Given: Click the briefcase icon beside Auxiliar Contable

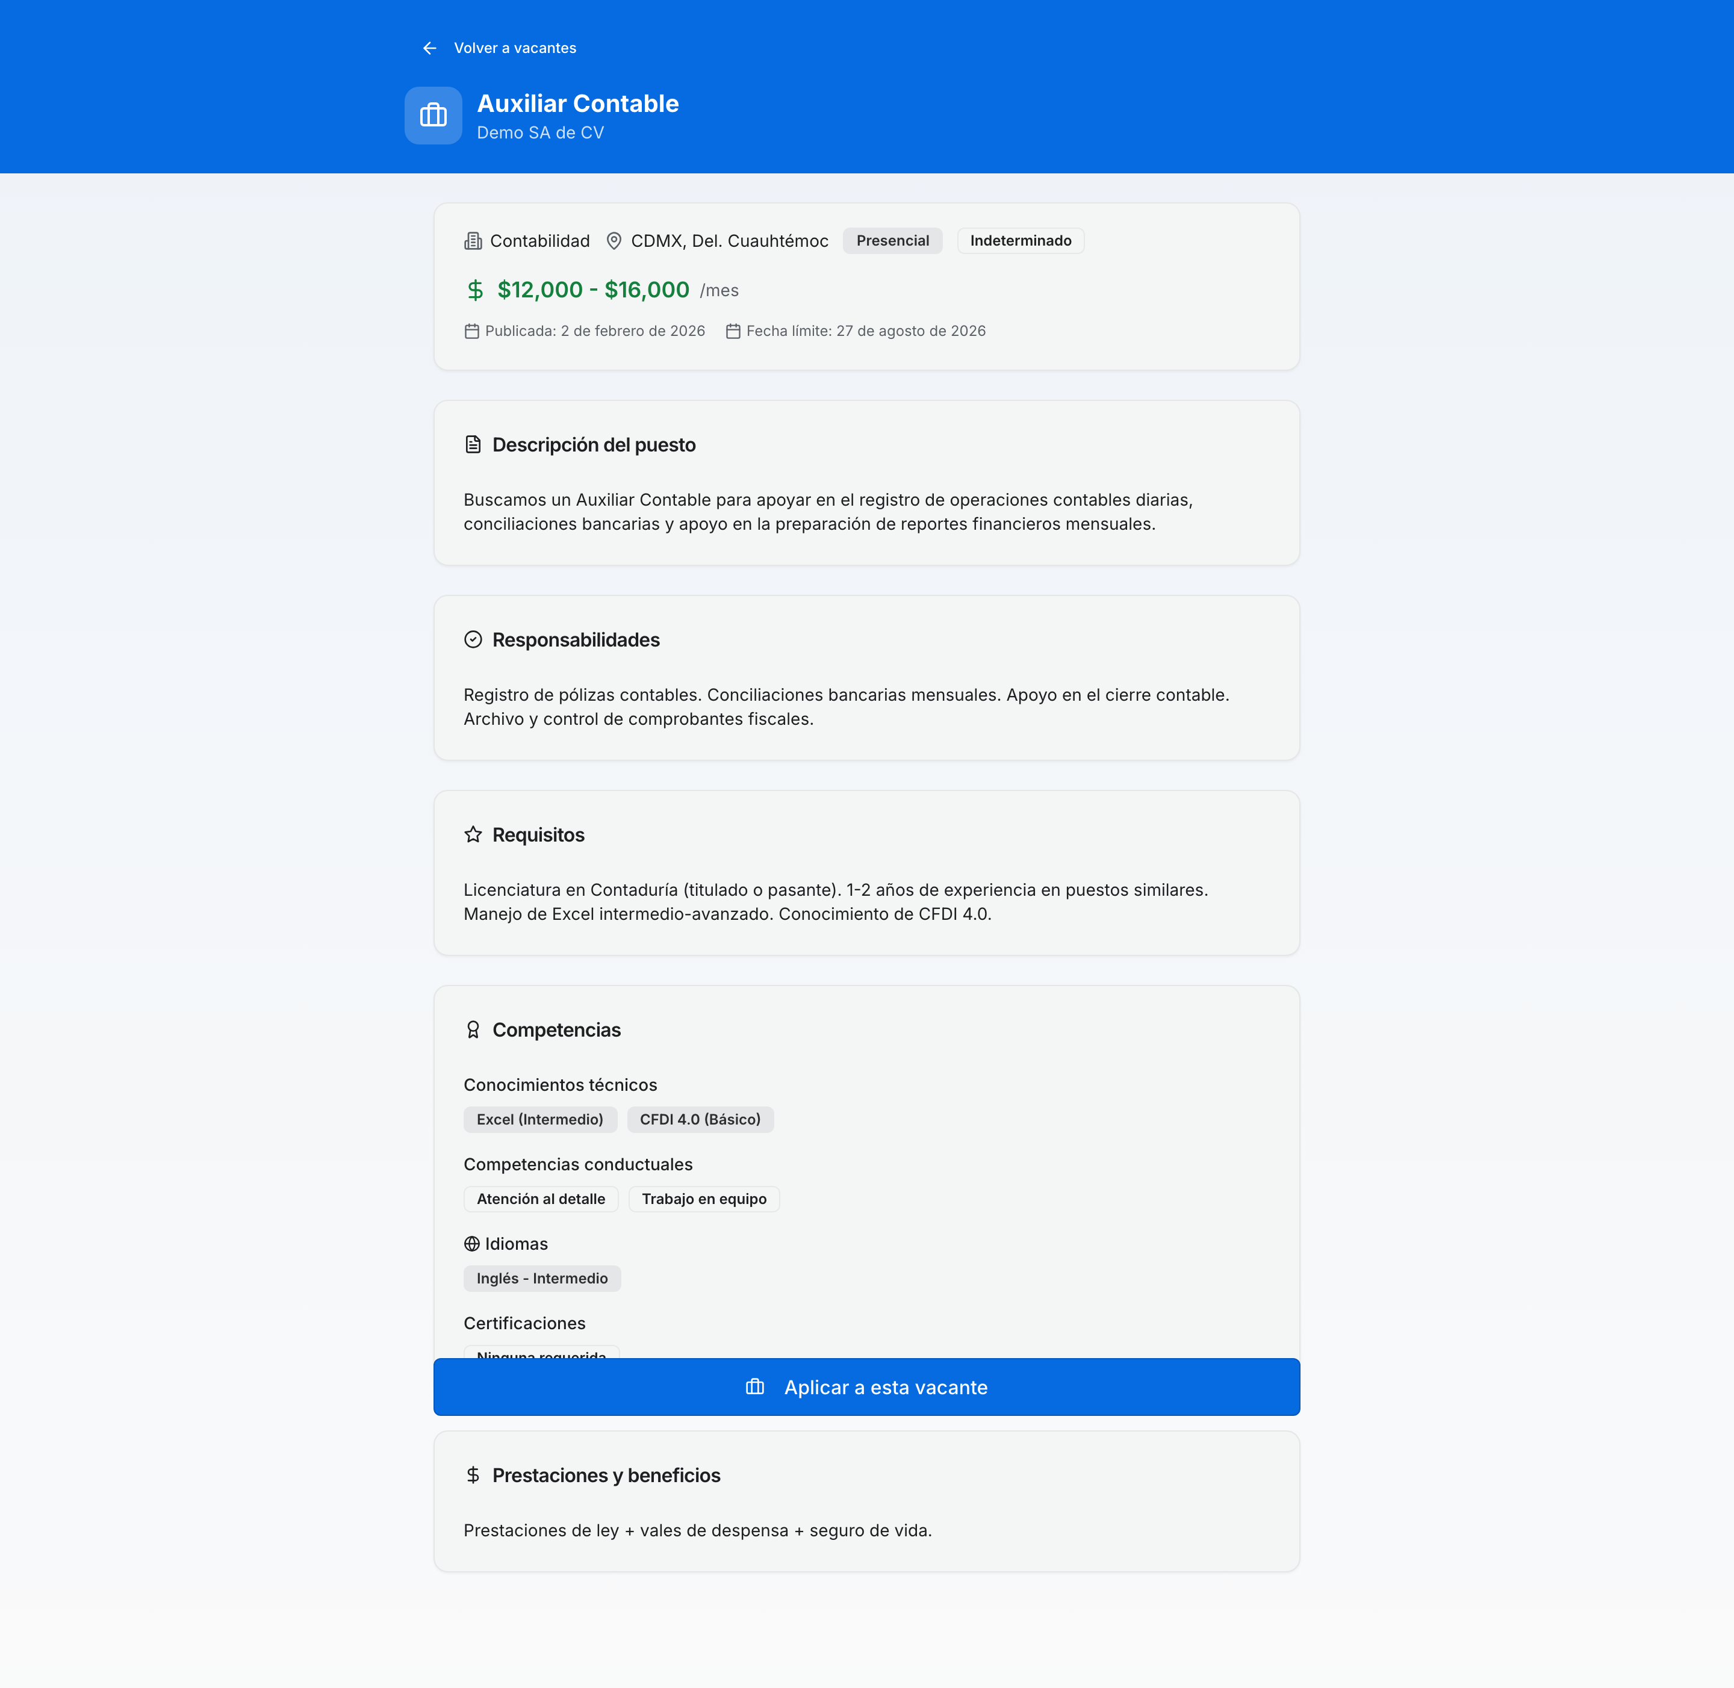Looking at the screenshot, I should [x=433, y=115].
